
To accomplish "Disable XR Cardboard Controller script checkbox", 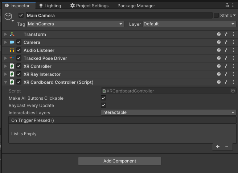I will pos(19,82).
